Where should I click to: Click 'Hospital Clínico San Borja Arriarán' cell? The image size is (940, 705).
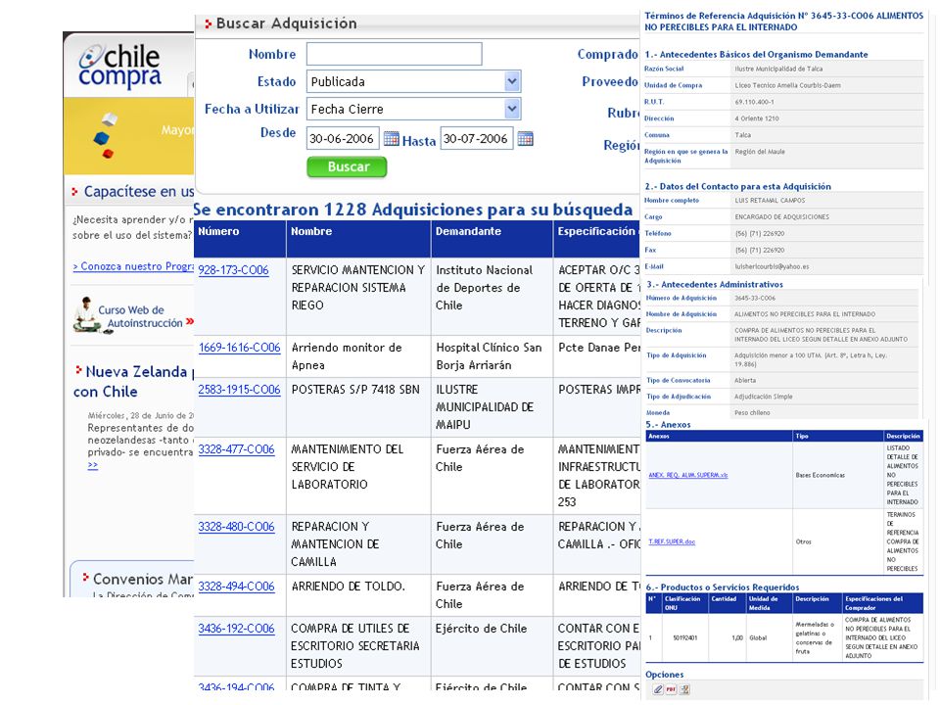point(490,356)
